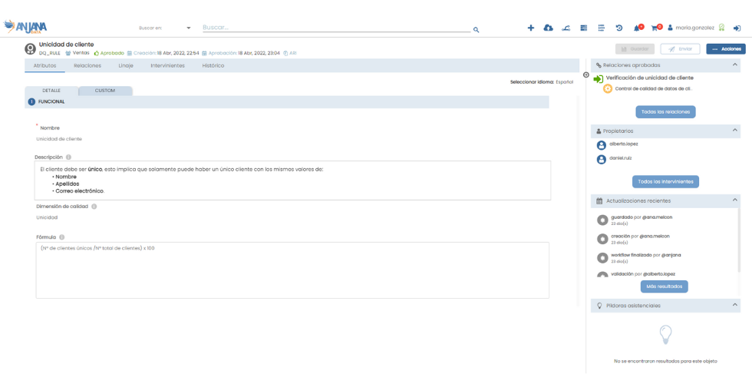Click info icon beside Dimensión de calidad

[x=94, y=207]
